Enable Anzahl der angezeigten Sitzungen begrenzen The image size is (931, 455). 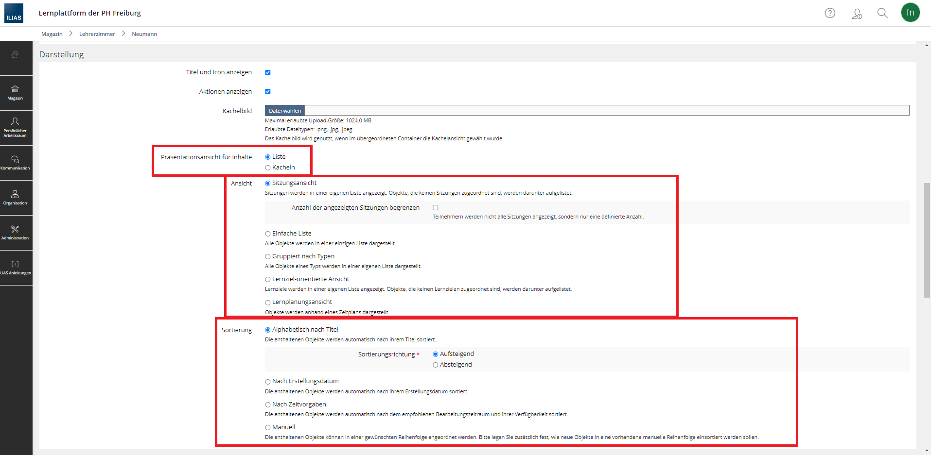[x=435, y=207]
